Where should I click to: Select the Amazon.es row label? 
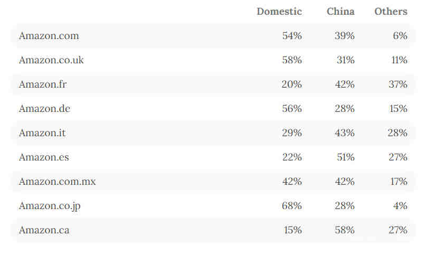click(x=44, y=157)
